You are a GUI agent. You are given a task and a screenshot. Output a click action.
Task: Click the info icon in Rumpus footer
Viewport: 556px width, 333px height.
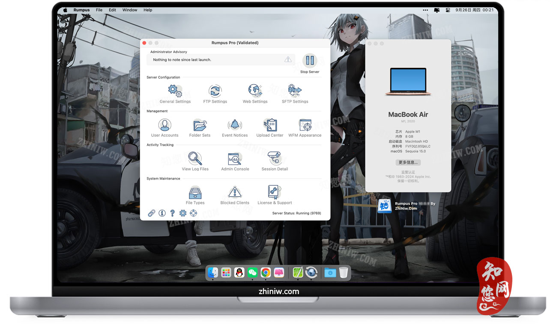click(162, 213)
